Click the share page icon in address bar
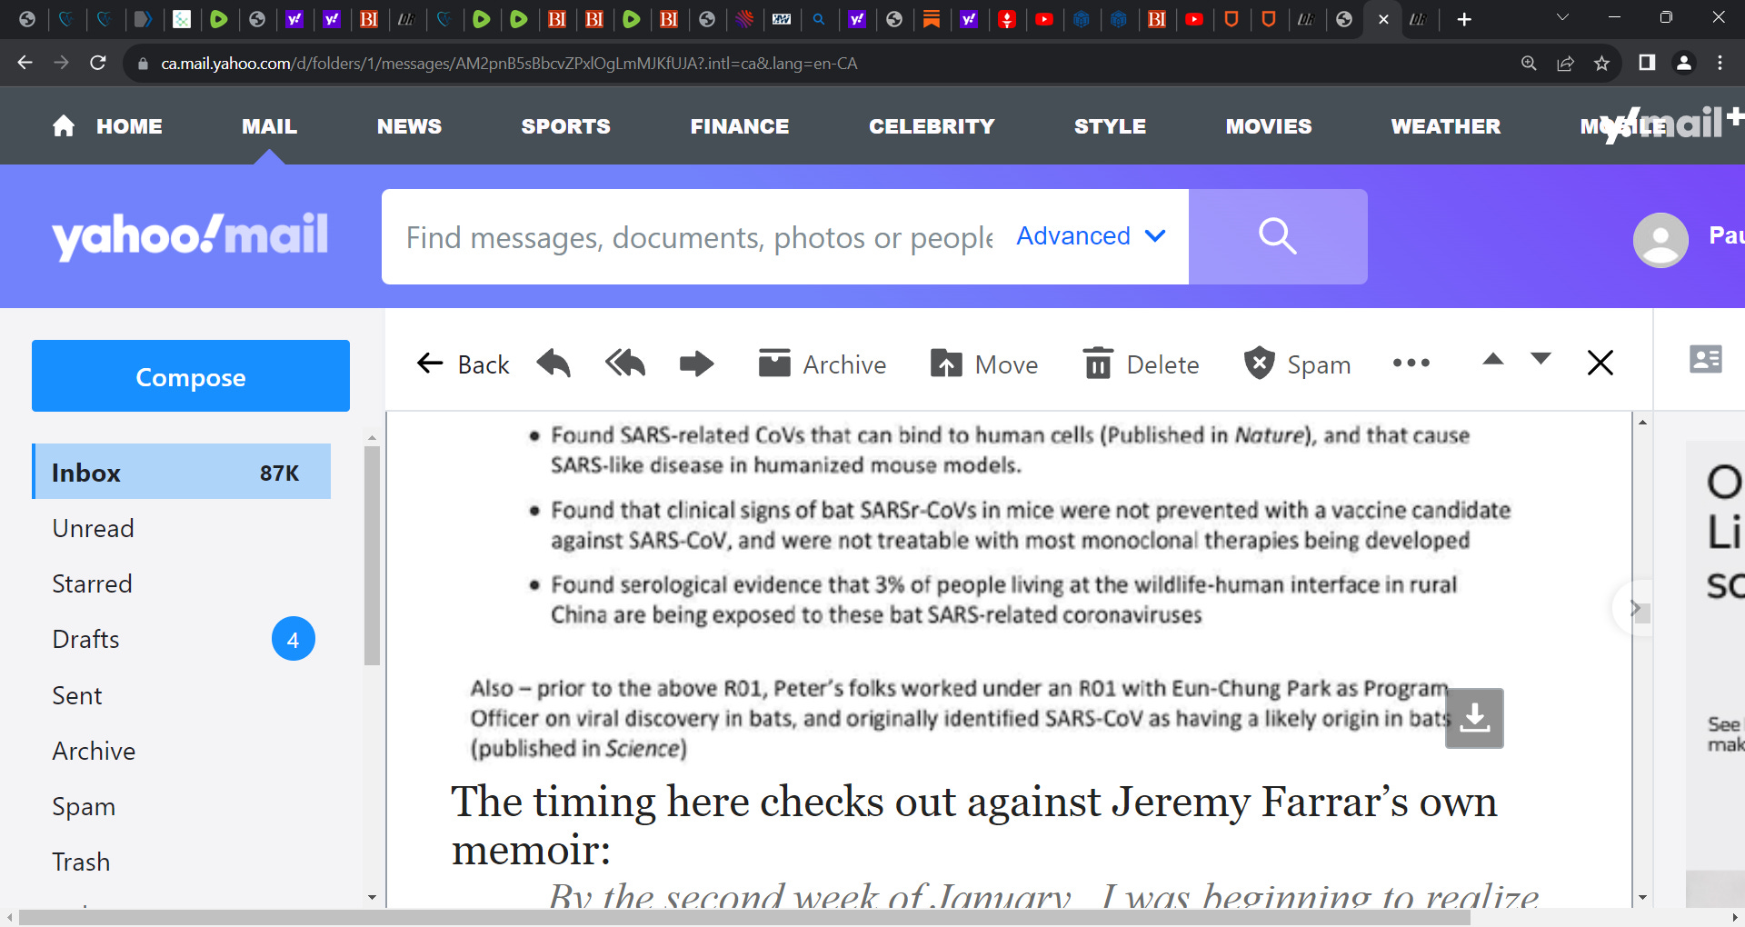 (1565, 63)
